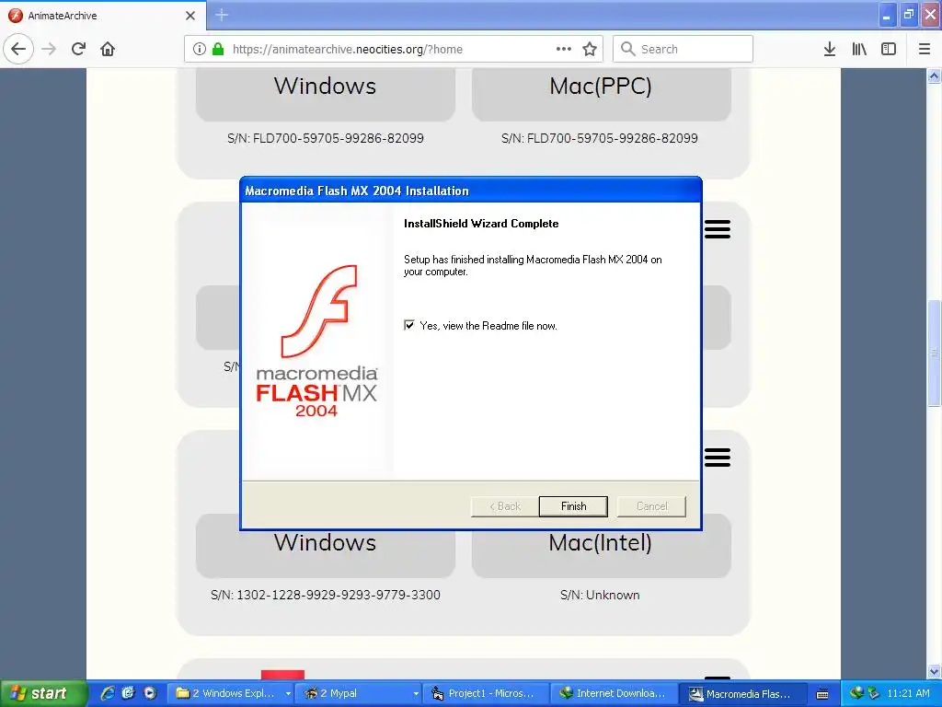Open page actions three-dot menu
Image resolution: width=942 pixels, height=707 pixels.
pyautogui.click(x=564, y=49)
